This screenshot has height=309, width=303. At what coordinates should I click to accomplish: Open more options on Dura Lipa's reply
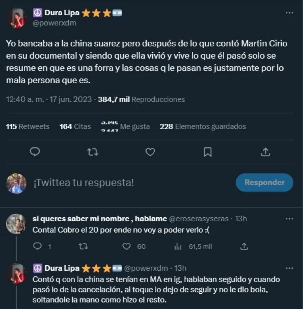pos(289,268)
